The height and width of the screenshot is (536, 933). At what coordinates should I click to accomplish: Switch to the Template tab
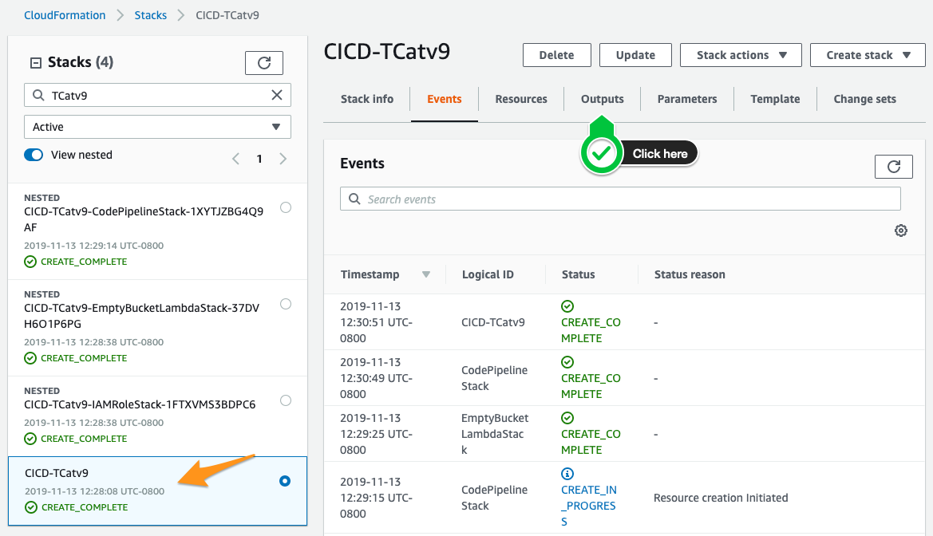775,99
